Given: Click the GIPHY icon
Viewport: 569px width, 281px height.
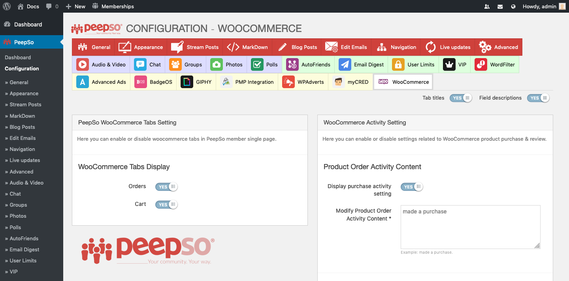Looking at the screenshot, I should coord(187,82).
